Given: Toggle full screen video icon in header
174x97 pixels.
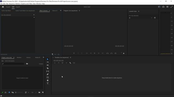Looking at the screenshot, I should 172,7.
